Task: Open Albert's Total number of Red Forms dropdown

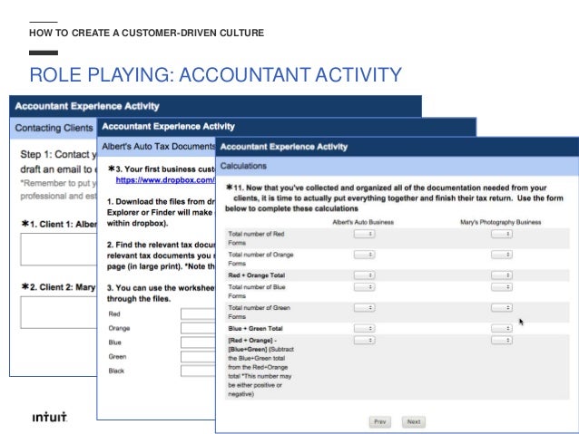Action: (364, 234)
